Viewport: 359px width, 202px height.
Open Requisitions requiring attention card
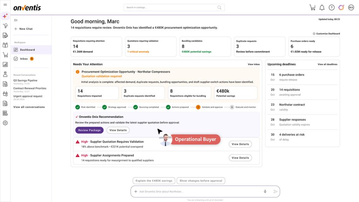[x=96, y=47]
